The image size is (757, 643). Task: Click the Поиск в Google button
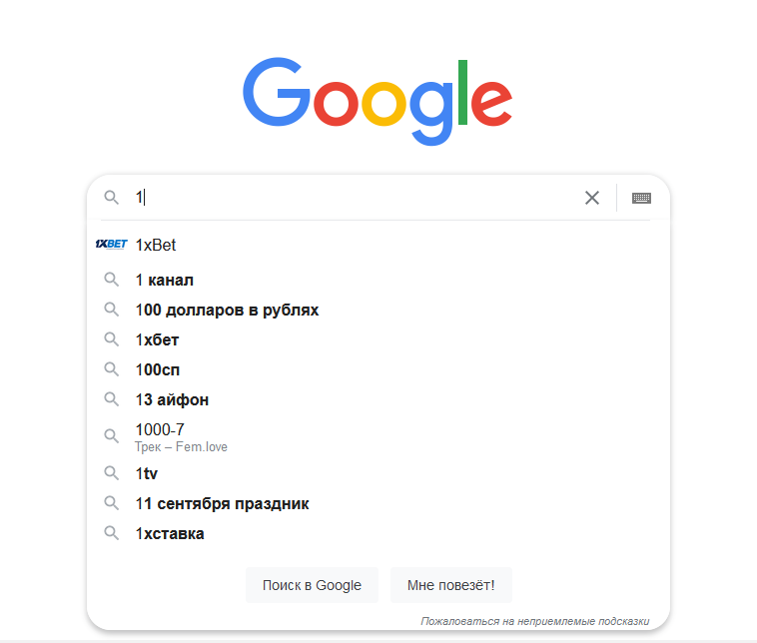click(x=312, y=585)
